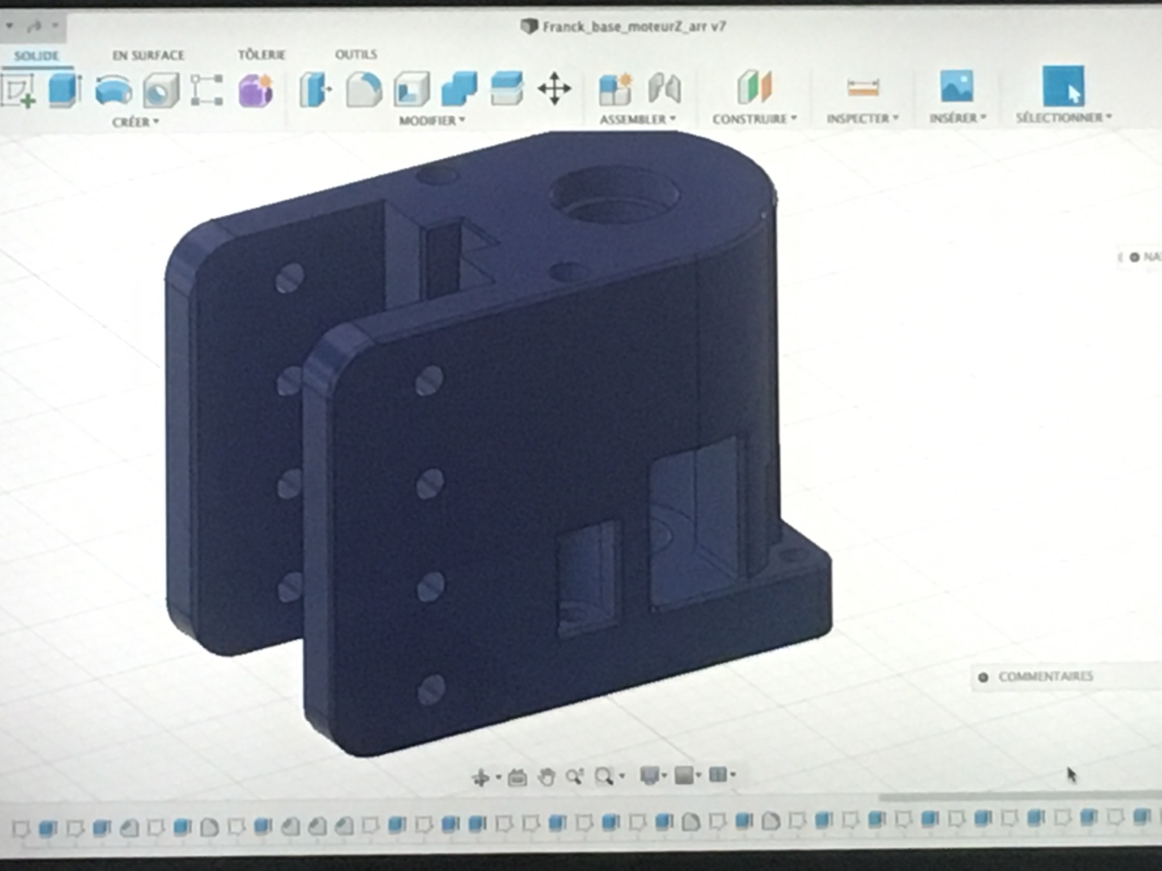Image resolution: width=1162 pixels, height=871 pixels.
Task: Open the CRÉER dropdown menu
Action: pyautogui.click(x=136, y=122)
